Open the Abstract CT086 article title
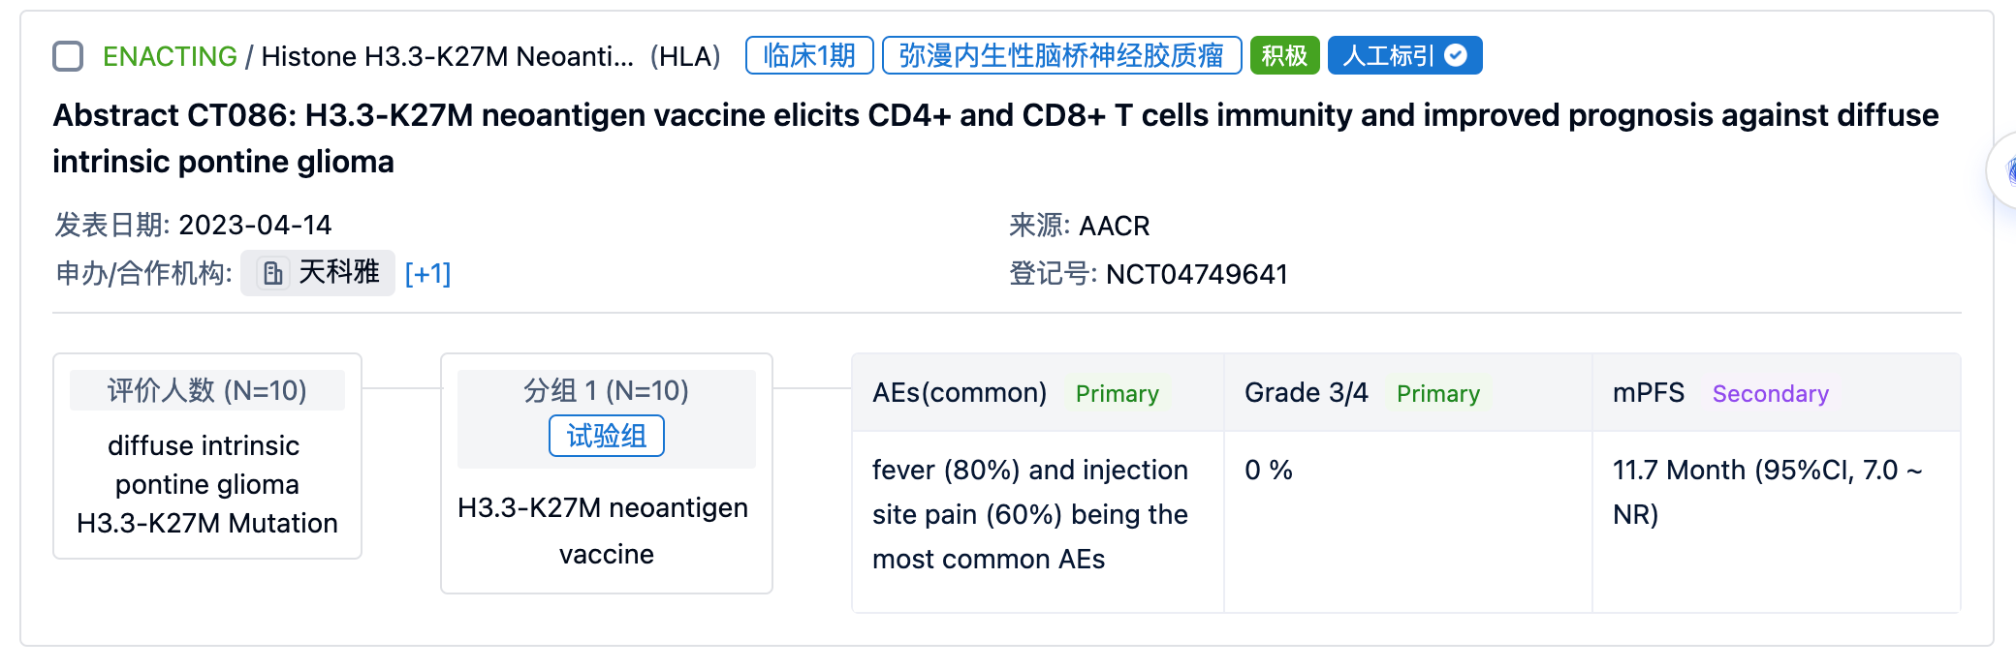This screenshot has width=2016, height=670. pyautogui.click(x=995, y=137)
